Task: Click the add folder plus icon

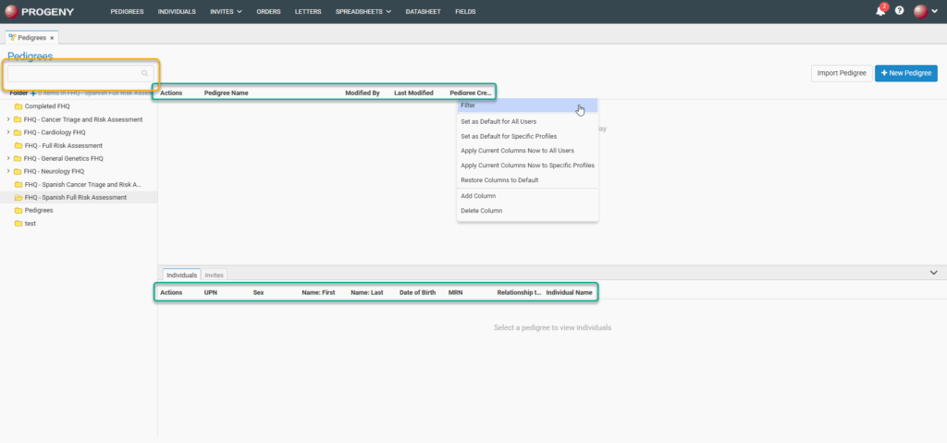Action: point(33,92)
